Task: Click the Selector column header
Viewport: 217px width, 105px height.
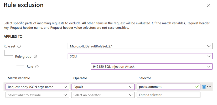Action: click(x=145, y=78)
